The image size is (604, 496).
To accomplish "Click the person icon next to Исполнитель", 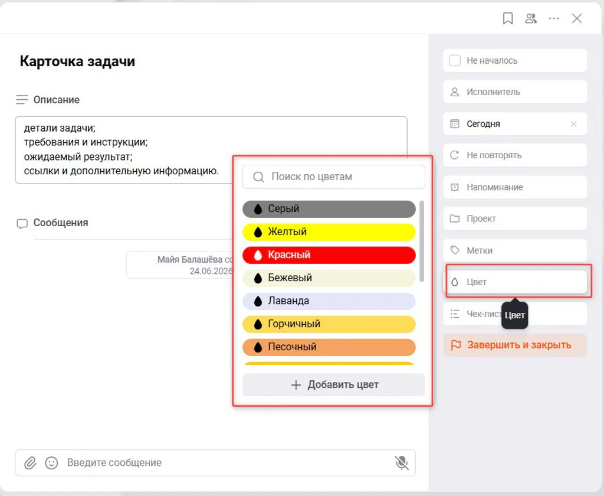I will pyautogui.click(x=455, y=92).
